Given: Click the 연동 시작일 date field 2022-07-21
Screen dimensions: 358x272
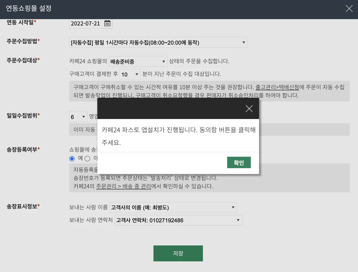Looking at the screenshot, I should click(x=91, y=23).
